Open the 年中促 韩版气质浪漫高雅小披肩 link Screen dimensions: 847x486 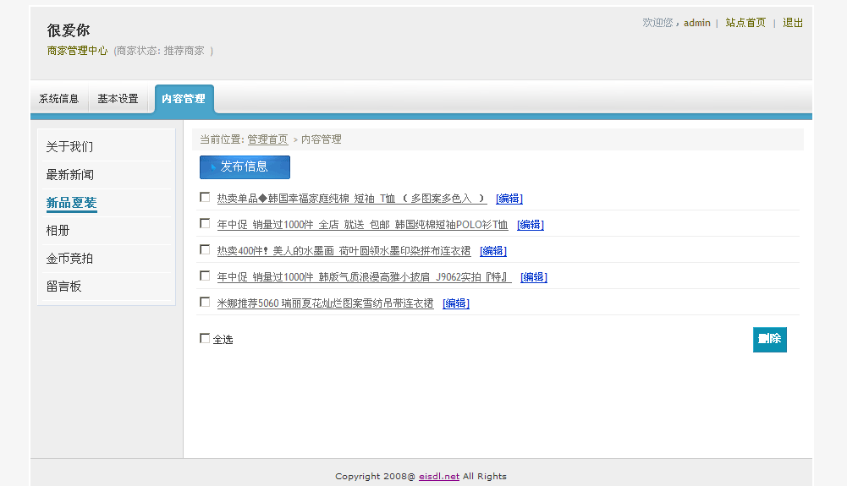tap(364, 277)
